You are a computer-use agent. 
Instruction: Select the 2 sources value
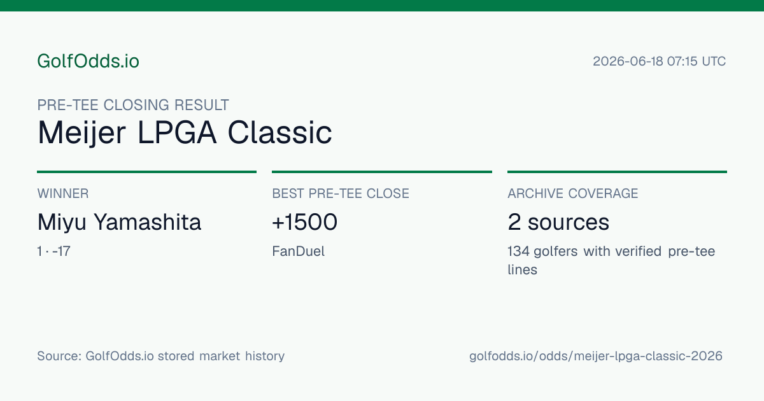[x=558, y=222]
